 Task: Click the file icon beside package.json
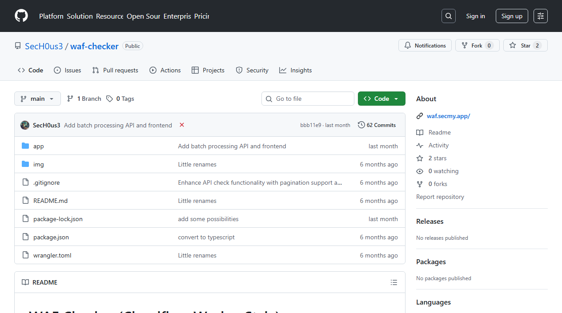25,237
